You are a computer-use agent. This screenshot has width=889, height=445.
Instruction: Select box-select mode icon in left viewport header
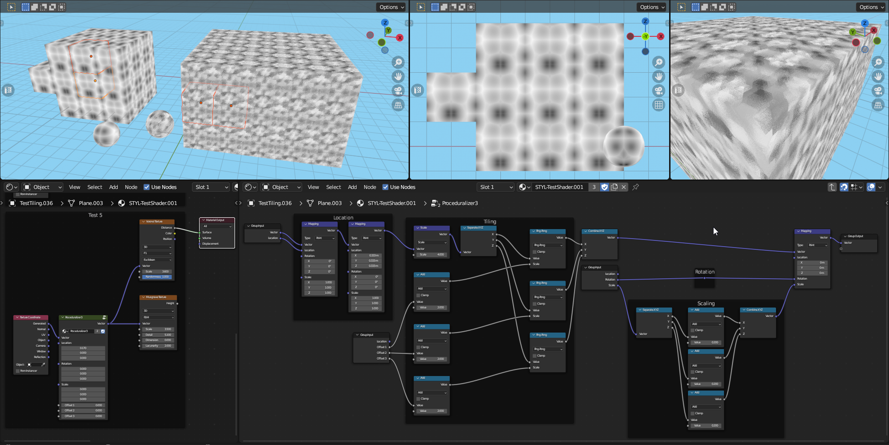point(26,7)
